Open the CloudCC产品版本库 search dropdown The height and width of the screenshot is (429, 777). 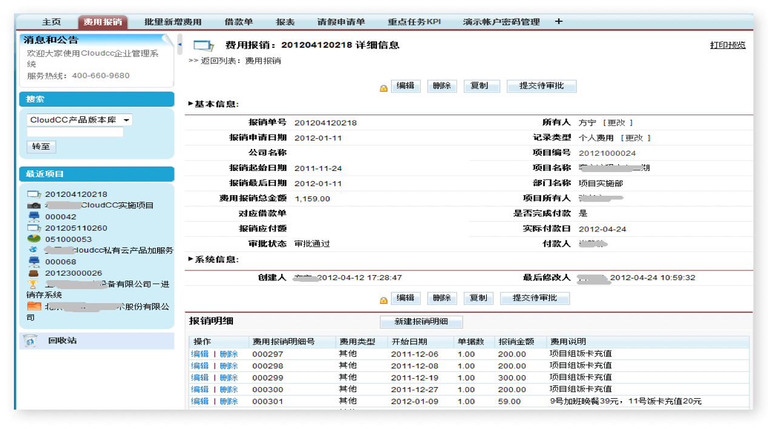click(x=79, y=120)
